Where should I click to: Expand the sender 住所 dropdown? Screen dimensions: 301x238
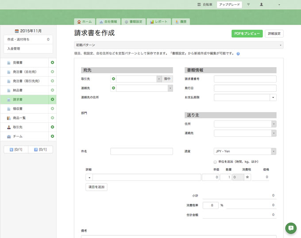coord(274,124)
